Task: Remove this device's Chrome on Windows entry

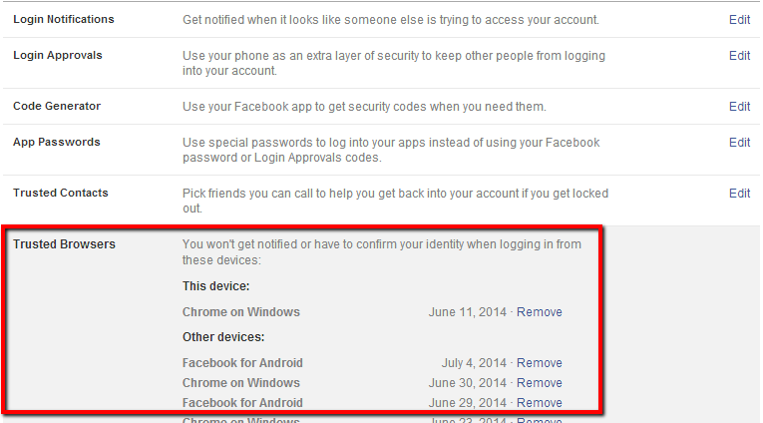Action: click(539, 312)
